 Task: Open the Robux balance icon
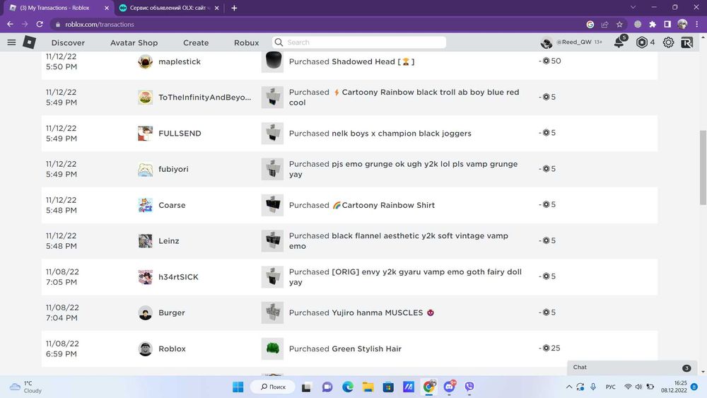(x=642, y=42)
